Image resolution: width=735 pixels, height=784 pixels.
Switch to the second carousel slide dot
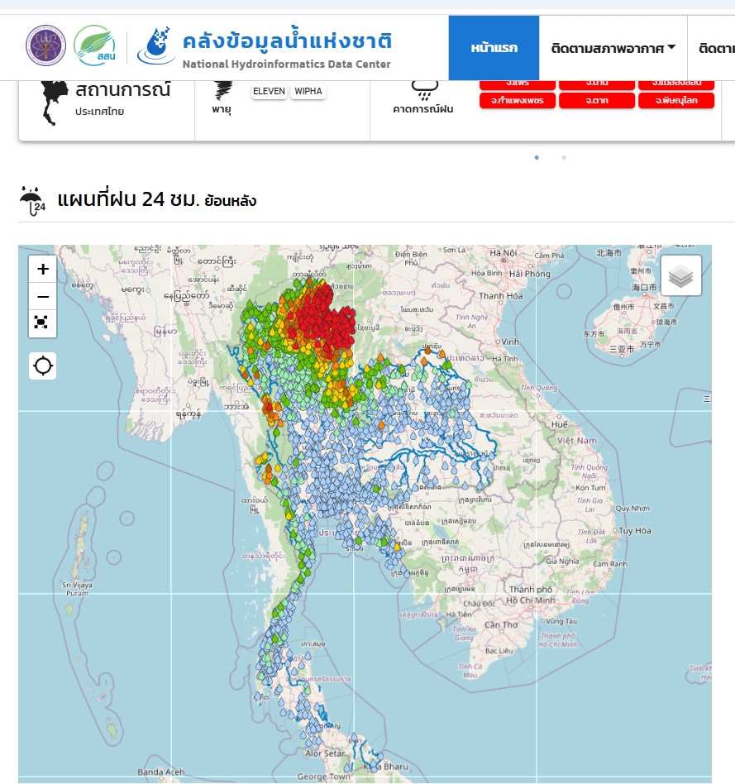[x=564, y=157]
